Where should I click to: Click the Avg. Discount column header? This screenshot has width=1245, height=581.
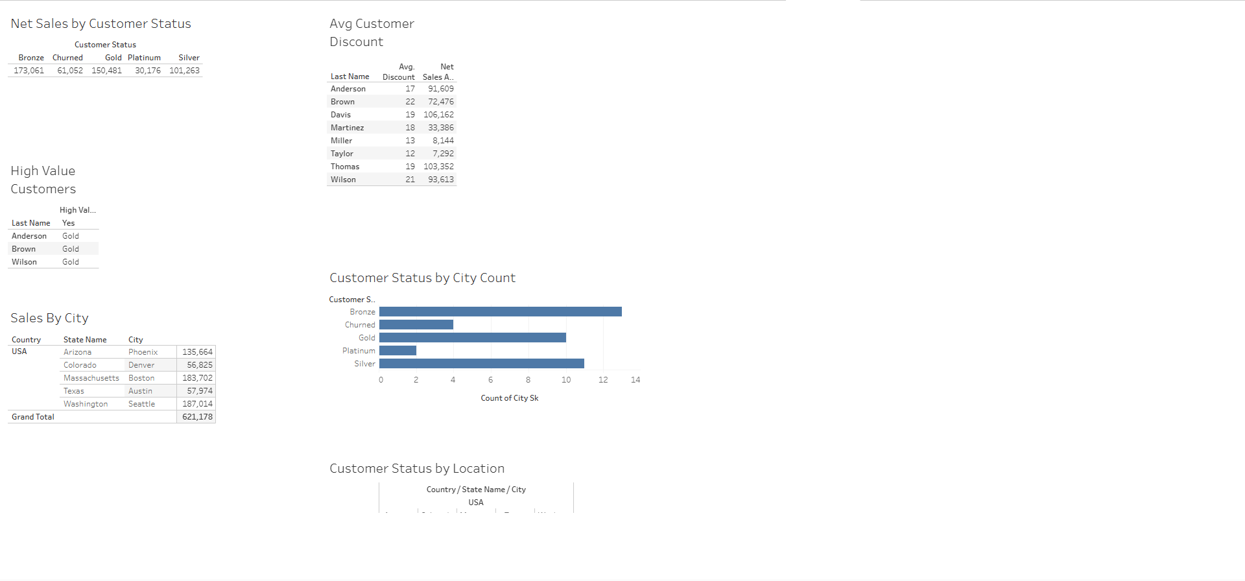pyautogui.click(x=399, y=72)
